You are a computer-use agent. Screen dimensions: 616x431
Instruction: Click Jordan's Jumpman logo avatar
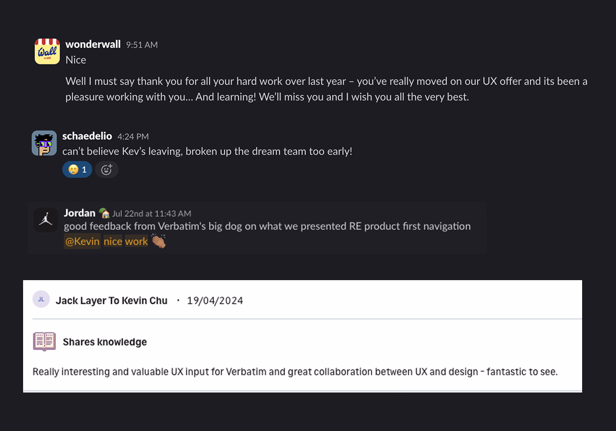(46, 220)
